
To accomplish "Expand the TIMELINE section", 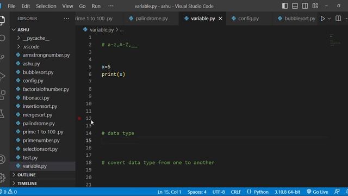I will tap(42, 183).
